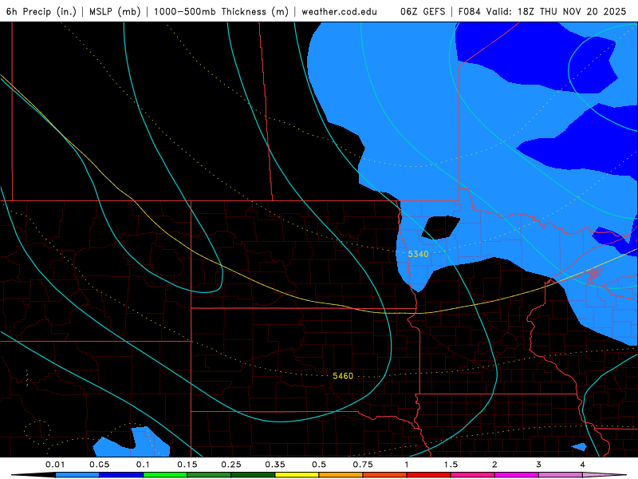Click the lavender right arrow end of color bar
This screenshot has height=479, width=638.
pyautogui.click(x=605, y=475)
